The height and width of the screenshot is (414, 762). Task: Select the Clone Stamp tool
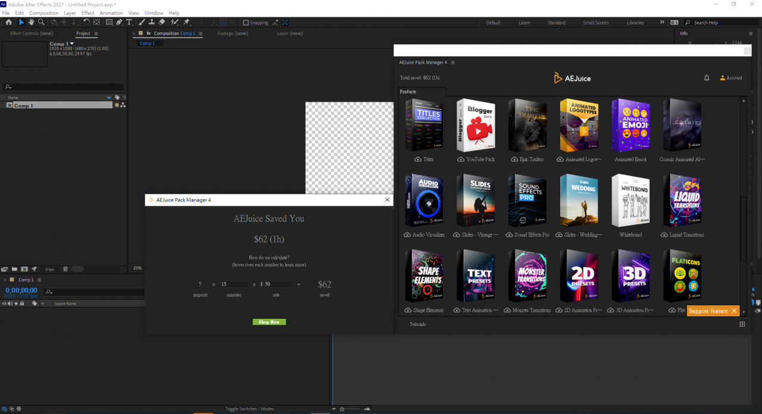pyautogui.click(x=152, y=23)
